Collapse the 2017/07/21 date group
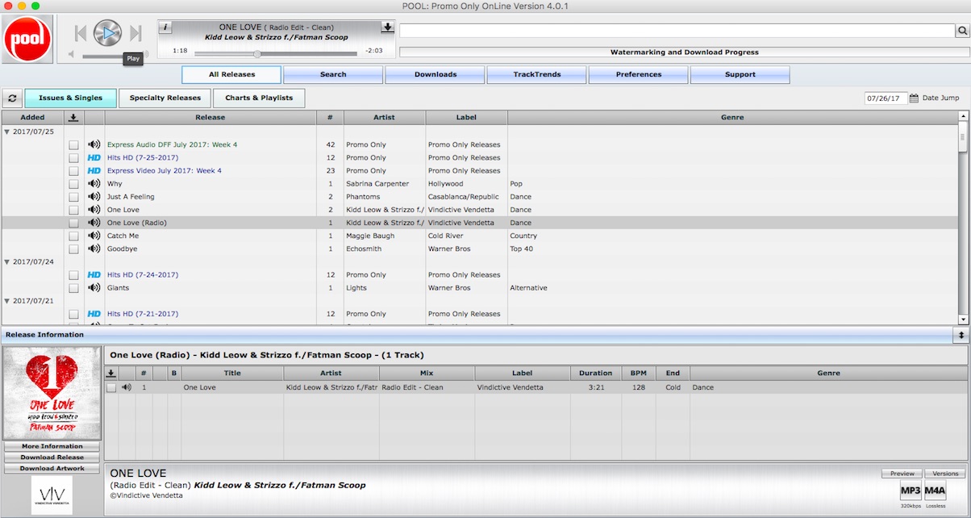The height and width of the screenshot is (518, 971). pyautogui.click(x=7, y=301)
